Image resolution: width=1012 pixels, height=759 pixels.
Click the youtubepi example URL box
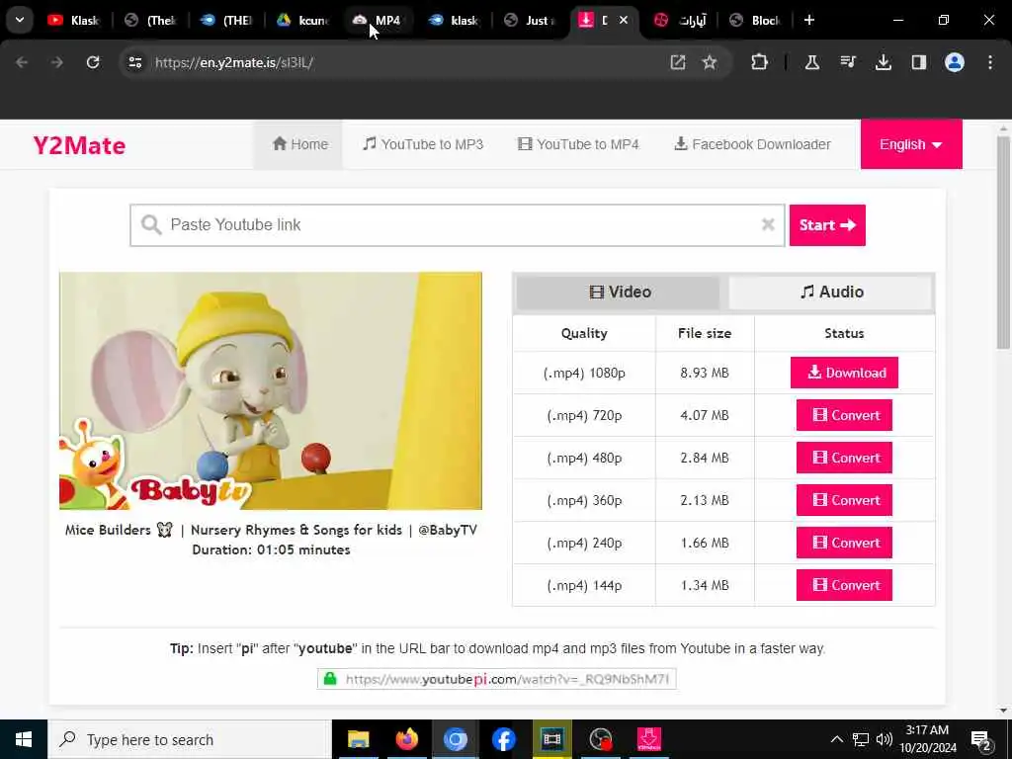click(x=496, y=679)
